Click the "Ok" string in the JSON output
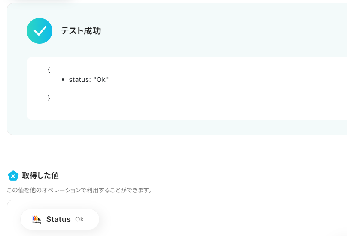The height and width of the screenshot is (236, 347). click(101, 80)
